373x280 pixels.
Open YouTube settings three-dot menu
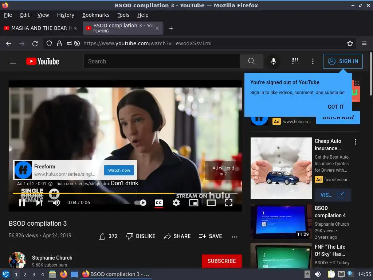tap(313, 61)
